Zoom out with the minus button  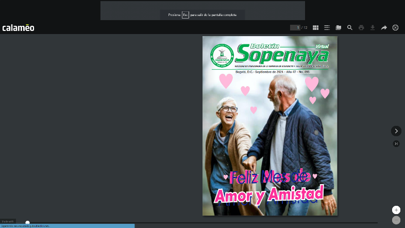coord(396,220)
